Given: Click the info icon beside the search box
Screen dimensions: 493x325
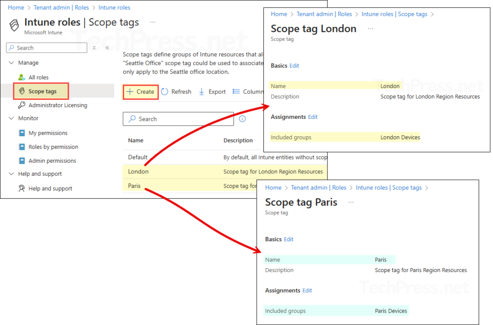Looking at the screenshot, I should coord(243,119).
